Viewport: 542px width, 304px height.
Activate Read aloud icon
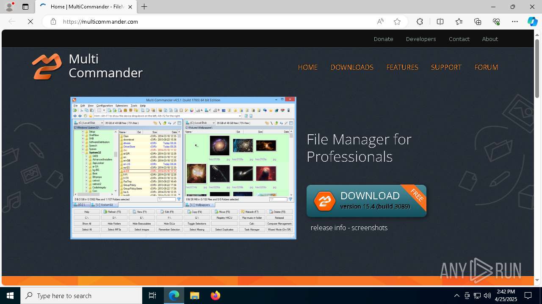[380, 22]
